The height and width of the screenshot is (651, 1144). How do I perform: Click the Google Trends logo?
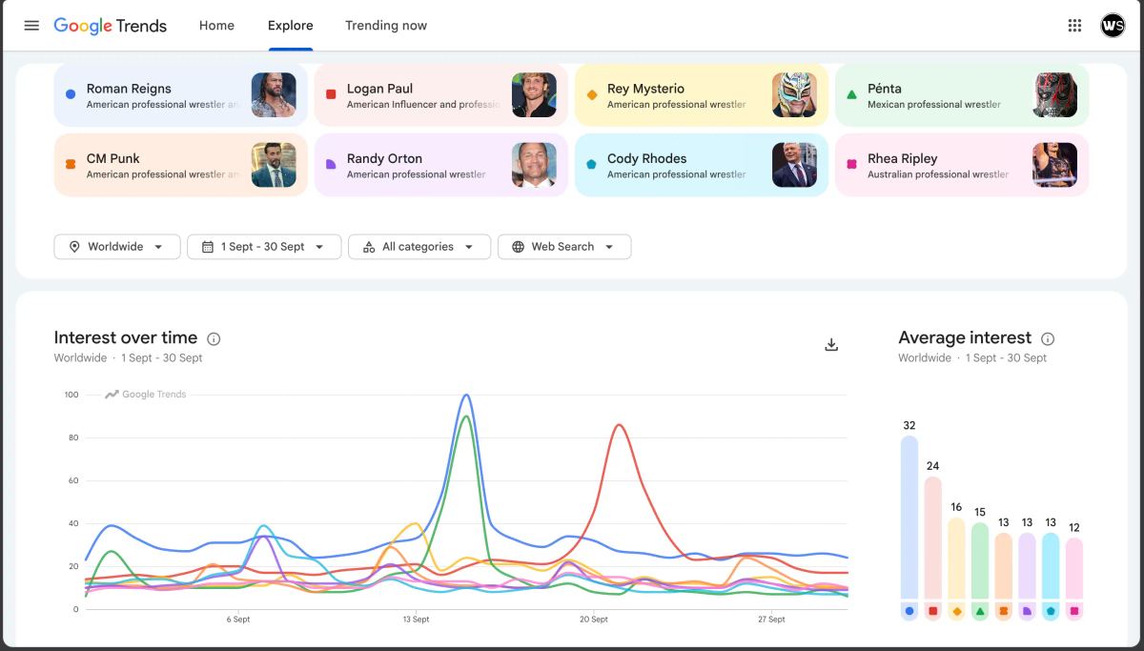(x=110, y=26)
